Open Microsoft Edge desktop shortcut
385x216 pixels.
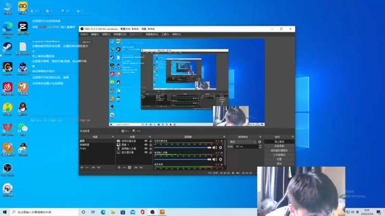(x=8, y=30)
